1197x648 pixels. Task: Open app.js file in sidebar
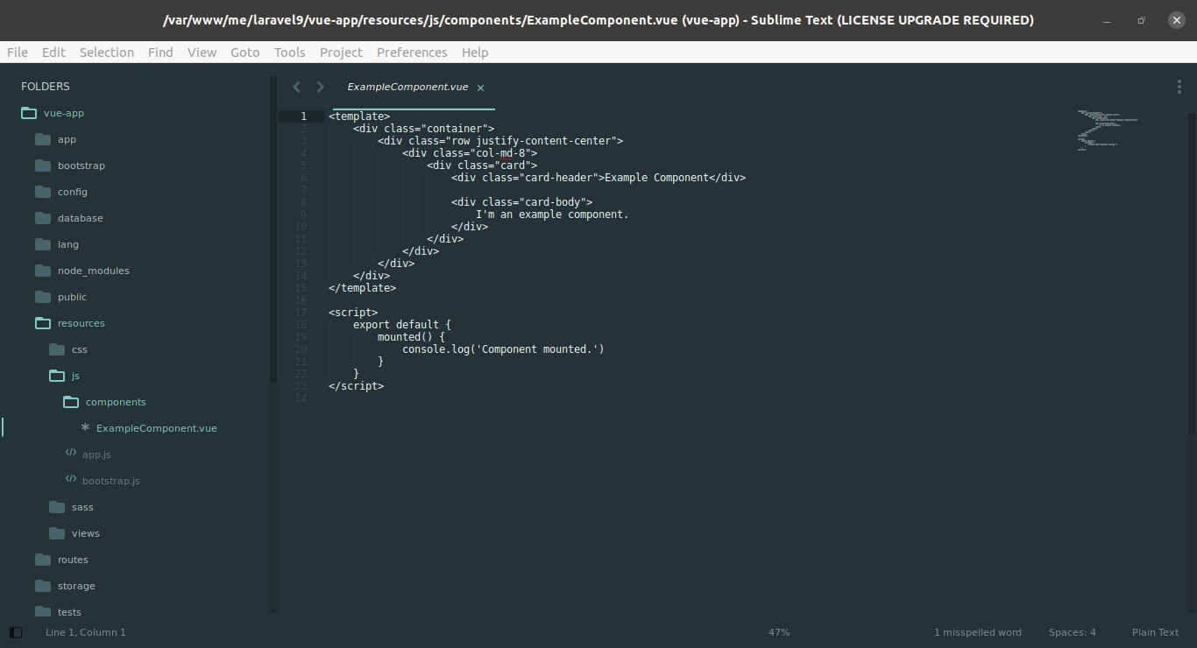96,454
